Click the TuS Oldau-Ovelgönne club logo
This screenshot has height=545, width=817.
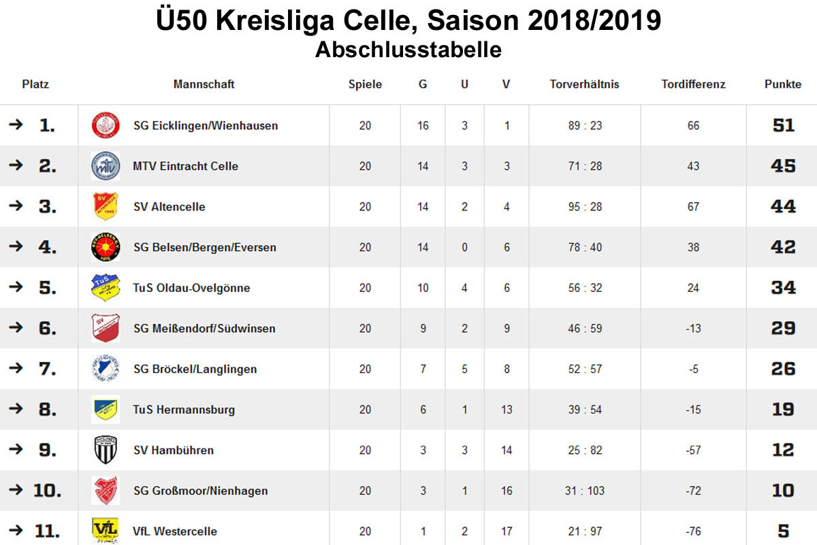point(106,288)
